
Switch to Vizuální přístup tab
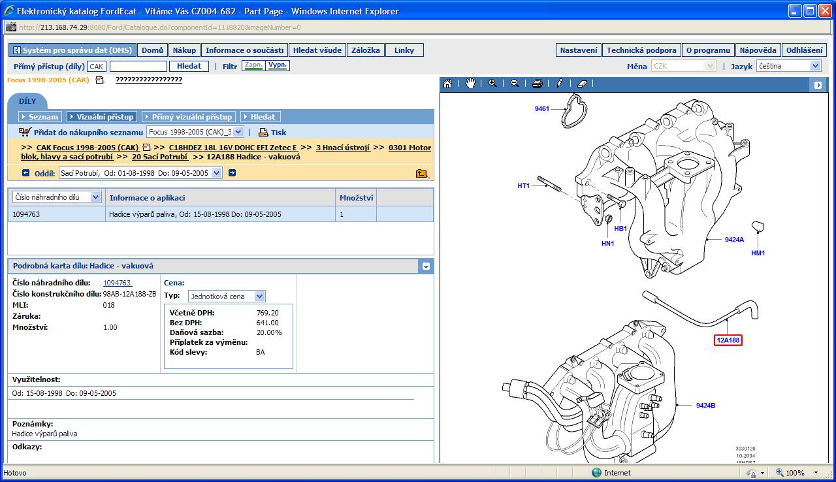click(101, 117)
